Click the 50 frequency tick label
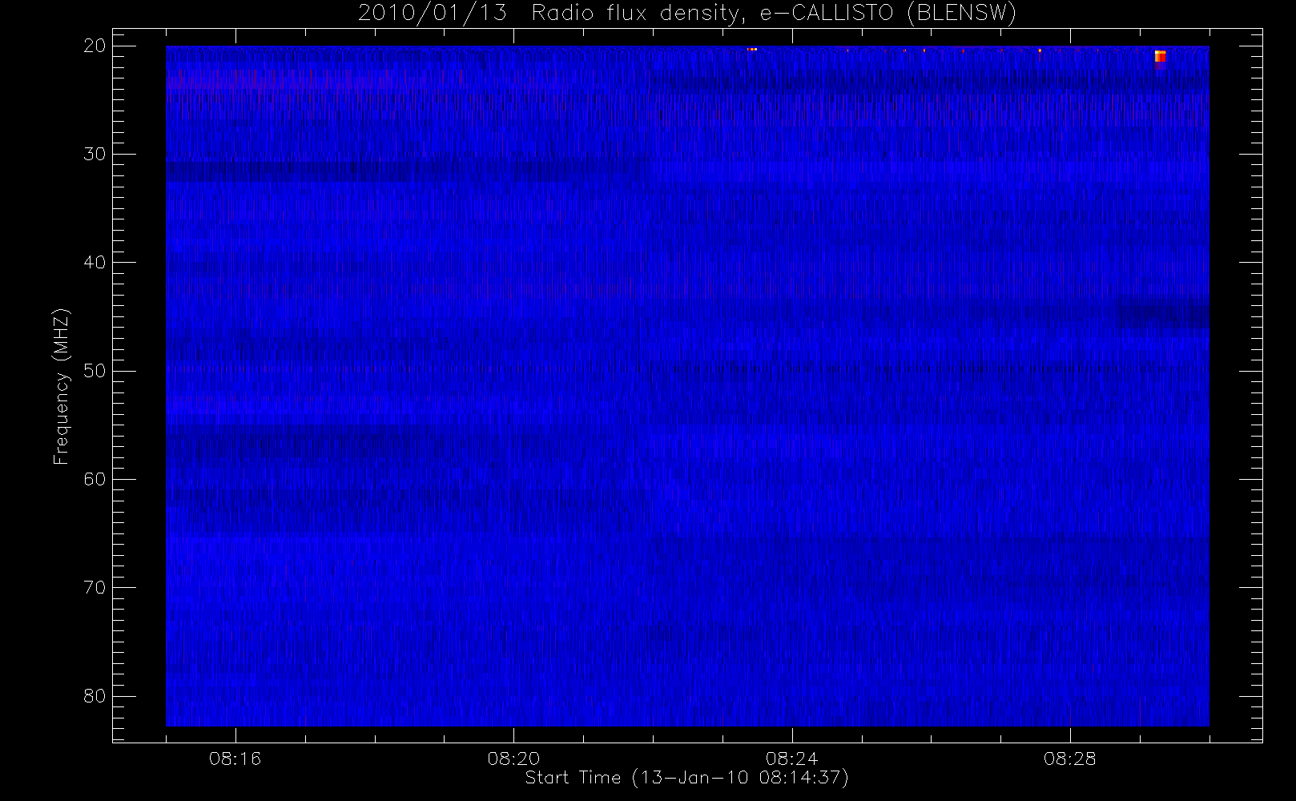Viewport: 1296px width, 801px height. [x=95, y=371]
